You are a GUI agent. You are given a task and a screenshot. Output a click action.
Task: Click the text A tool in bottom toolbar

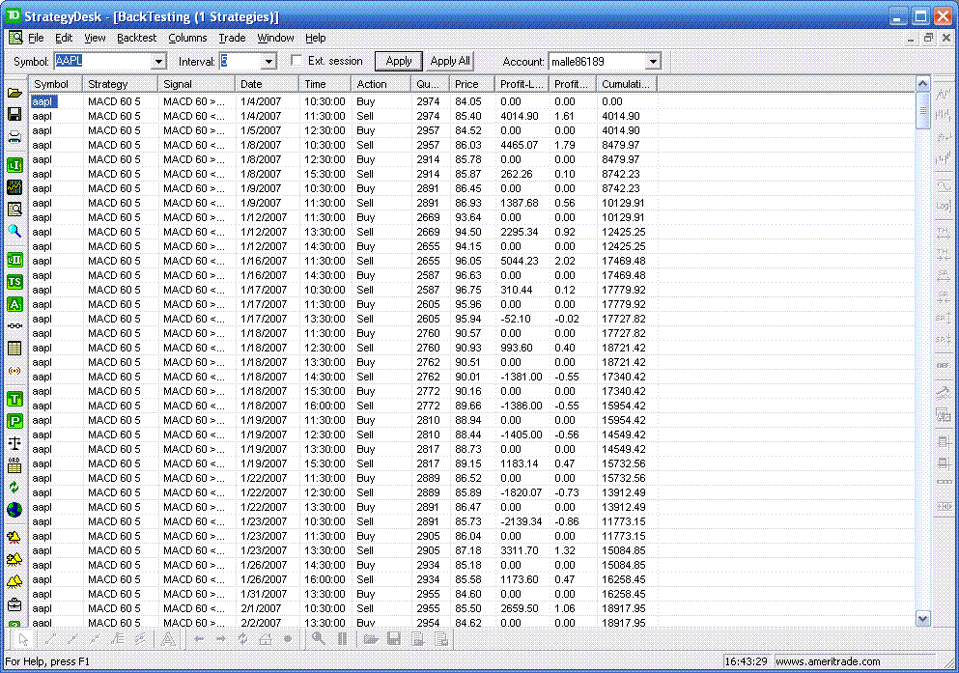pos(168,639)
